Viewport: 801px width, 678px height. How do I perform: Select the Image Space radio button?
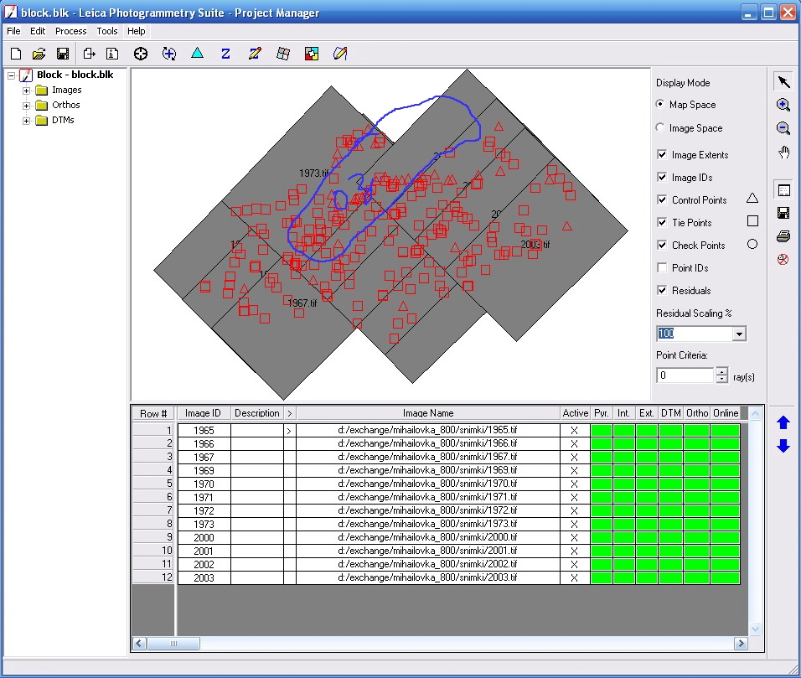pos(661,128)
